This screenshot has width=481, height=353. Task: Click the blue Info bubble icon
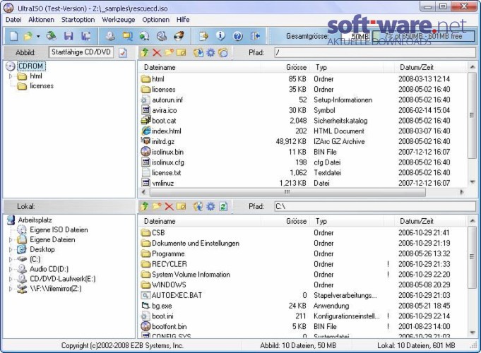(x=220, y=36)
